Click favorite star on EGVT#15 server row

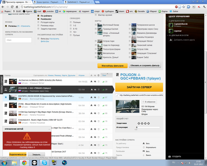tap(6, 97)
